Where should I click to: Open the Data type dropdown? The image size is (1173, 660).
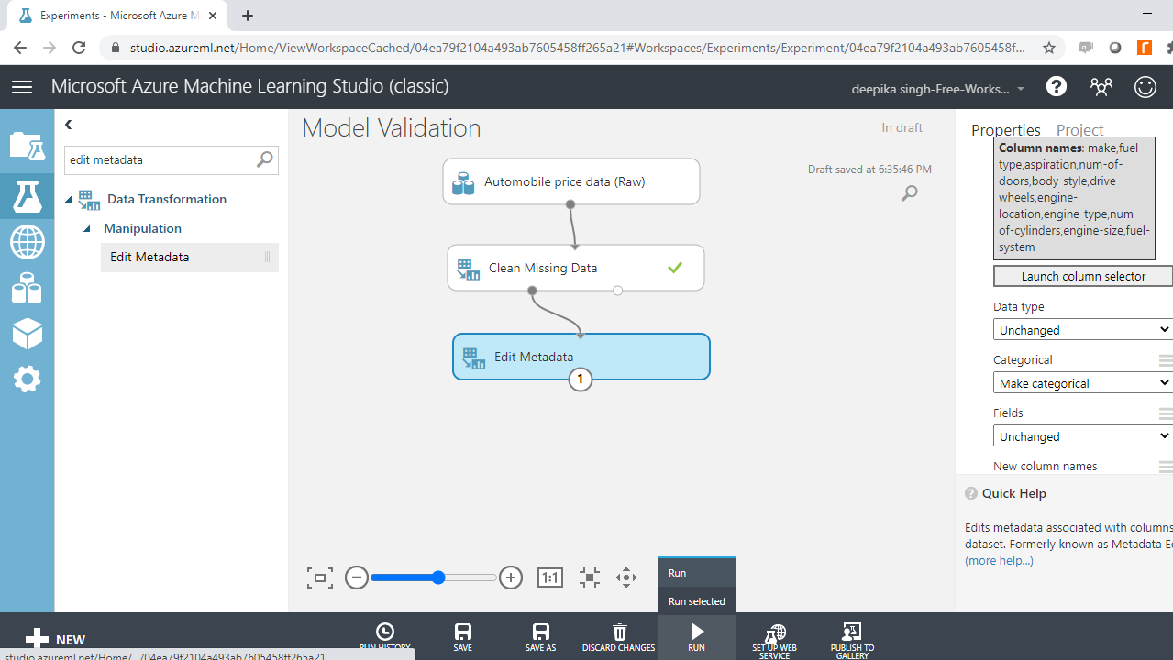pyautogui.click(x=1083, y=330)
